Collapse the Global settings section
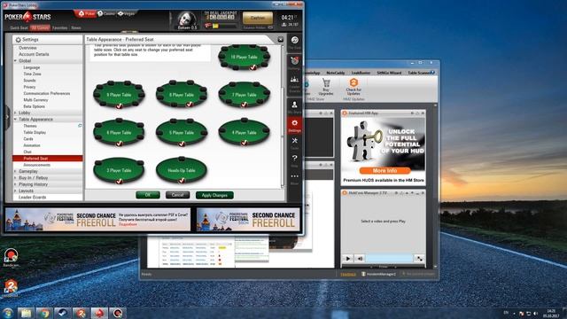567x319 pixels. pyautogui.click(x=16, y=61)
